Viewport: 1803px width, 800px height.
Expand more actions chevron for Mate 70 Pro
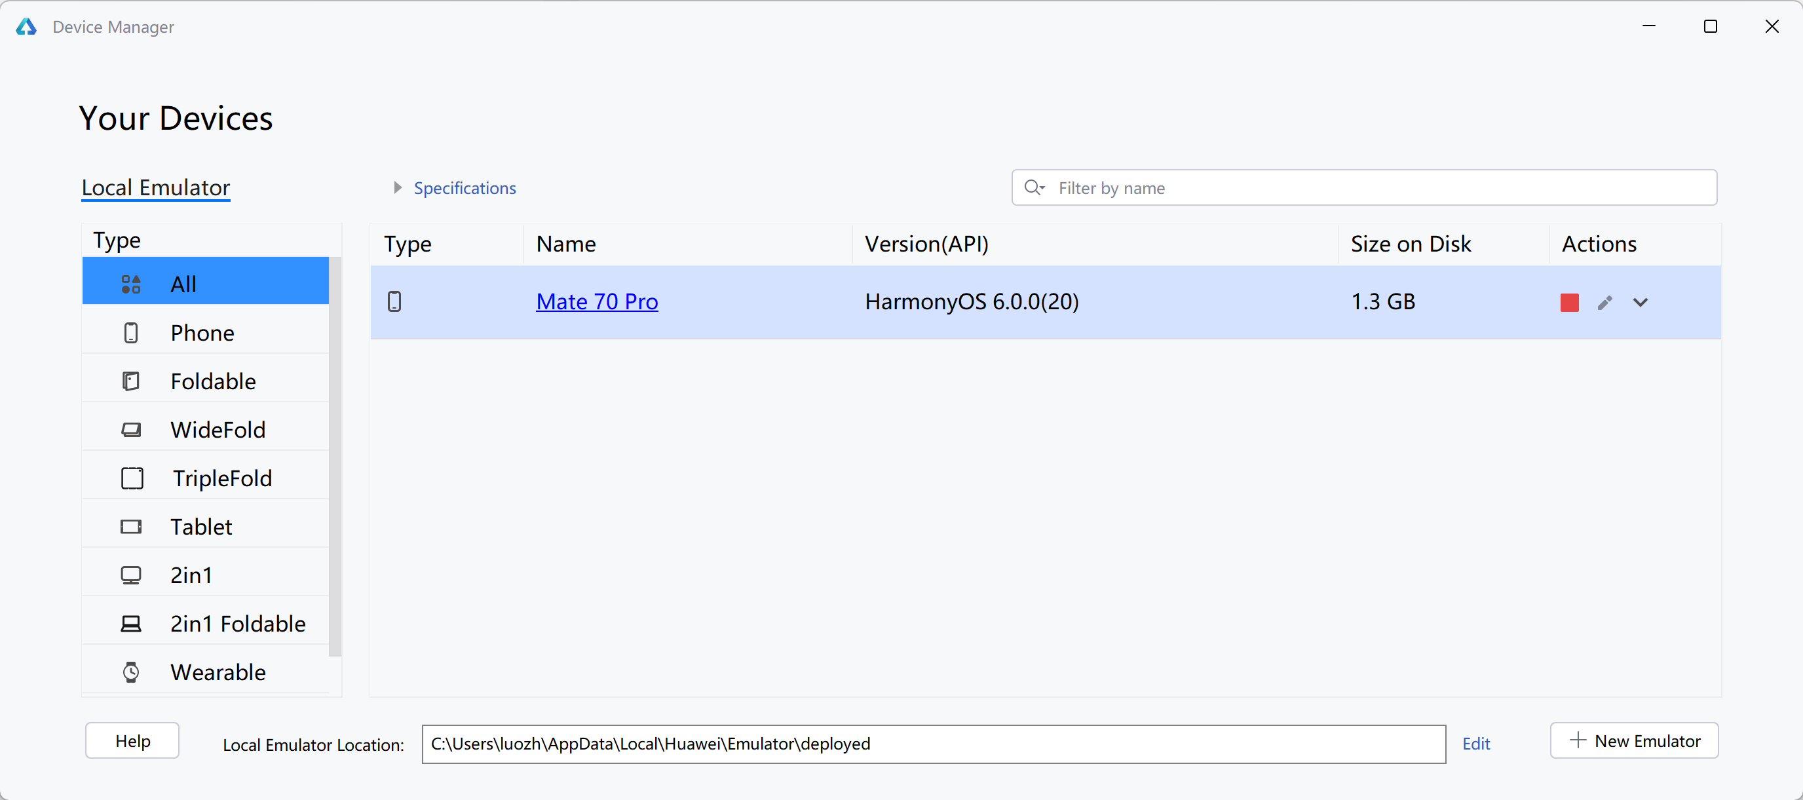point(1640,302)
